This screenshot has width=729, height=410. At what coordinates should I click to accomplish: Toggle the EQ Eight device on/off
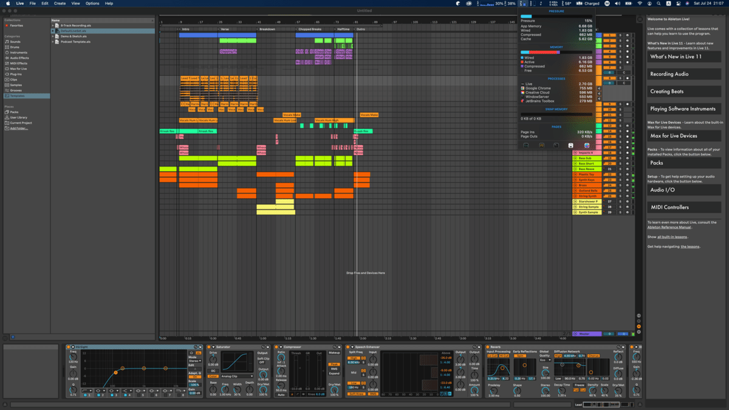point(69,347)
